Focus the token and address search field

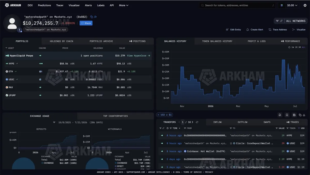pos(237,5)
